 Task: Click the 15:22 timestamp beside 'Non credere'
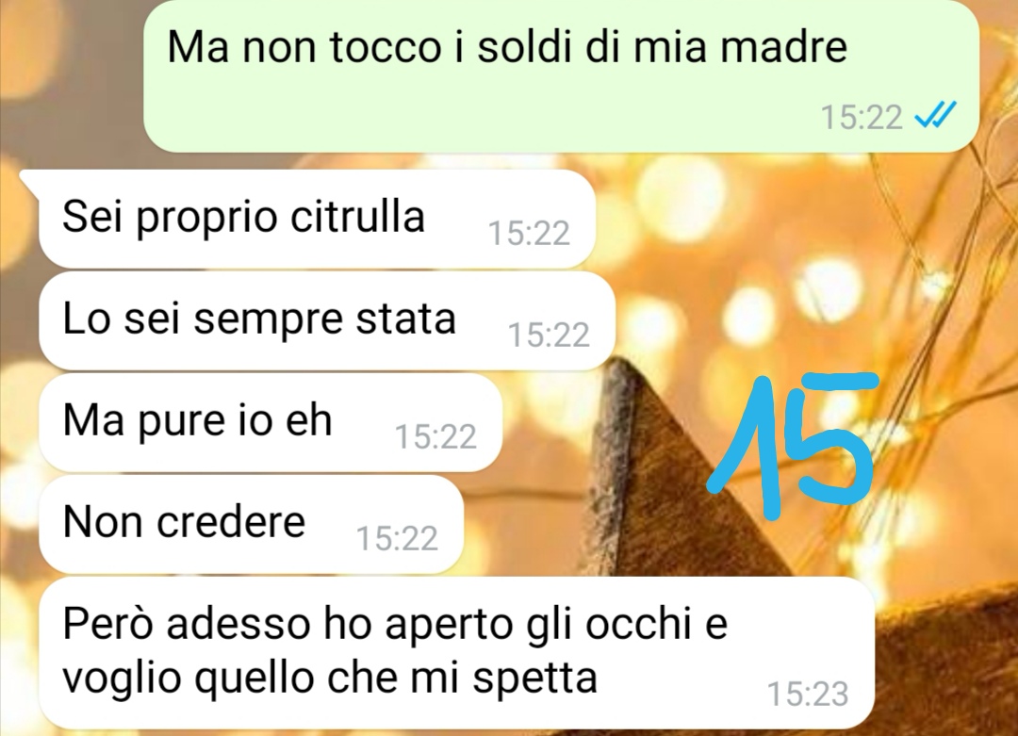(397, 539)
